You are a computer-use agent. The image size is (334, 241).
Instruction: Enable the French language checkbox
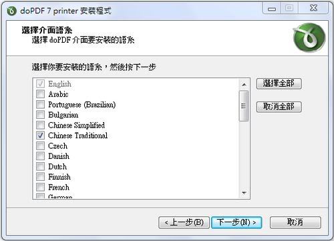click(40, 187)
